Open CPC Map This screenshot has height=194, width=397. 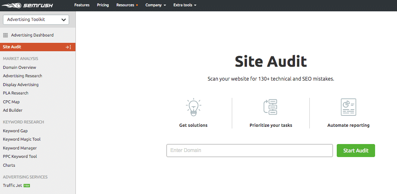pyautogui.click(x=11, y=102)
